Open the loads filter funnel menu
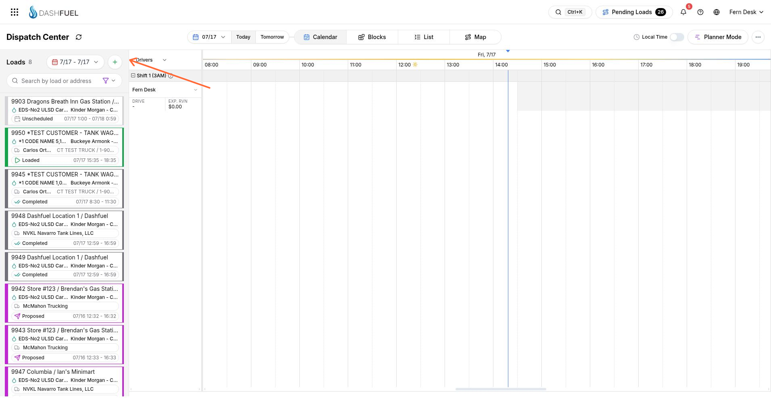Screen dimensions: 771x398 tap(109, 81)
